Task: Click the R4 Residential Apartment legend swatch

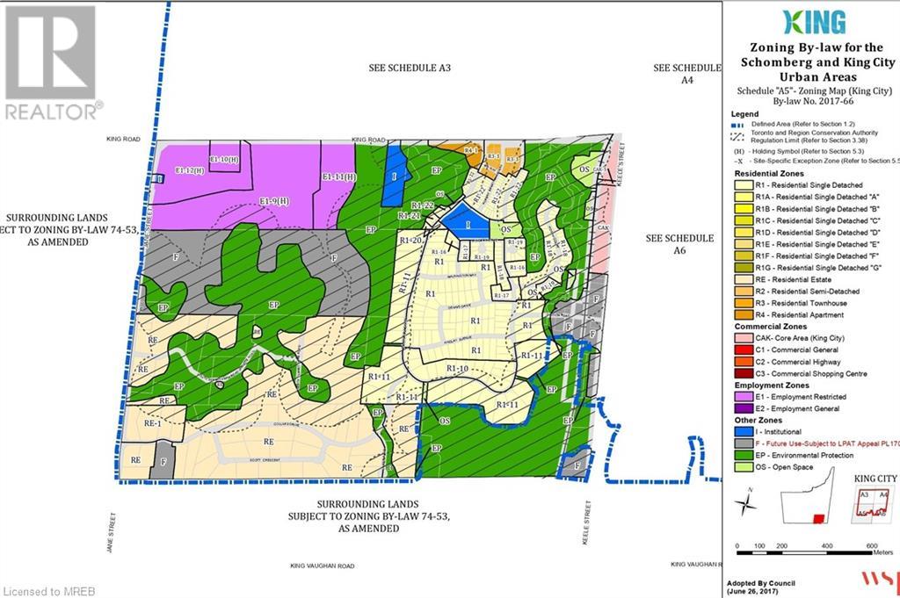Action: coord(743,314)
